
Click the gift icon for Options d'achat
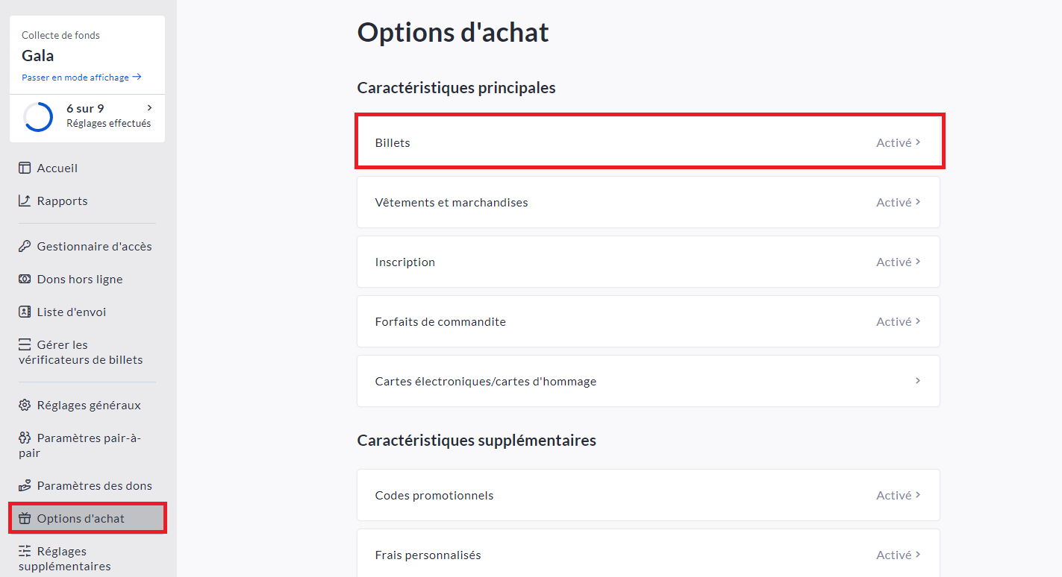pos(25,518)
